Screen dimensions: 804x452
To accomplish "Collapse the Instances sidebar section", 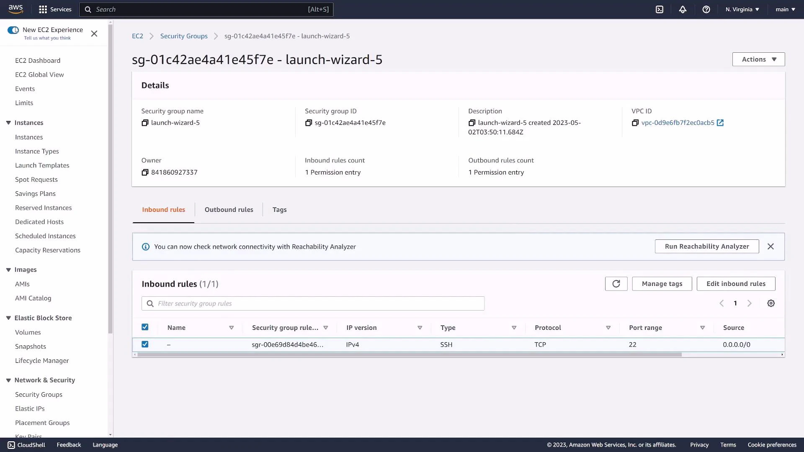I will click(8, 123).
